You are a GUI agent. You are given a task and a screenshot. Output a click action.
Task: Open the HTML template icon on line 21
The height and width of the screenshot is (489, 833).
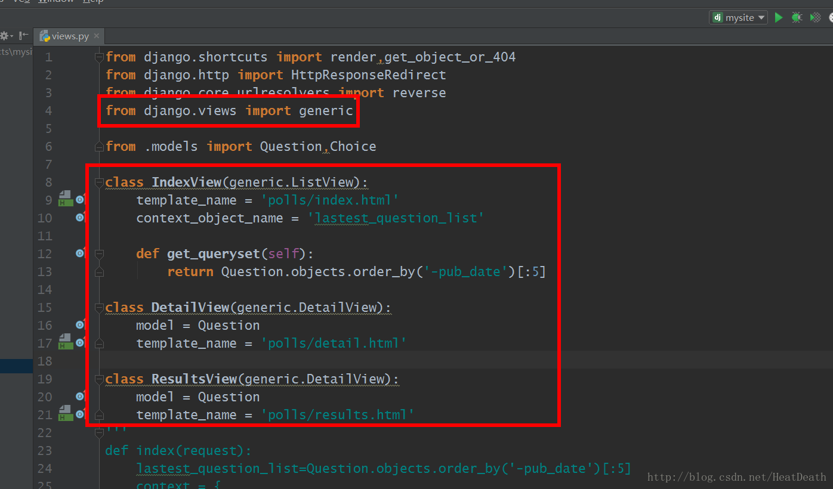65,414
